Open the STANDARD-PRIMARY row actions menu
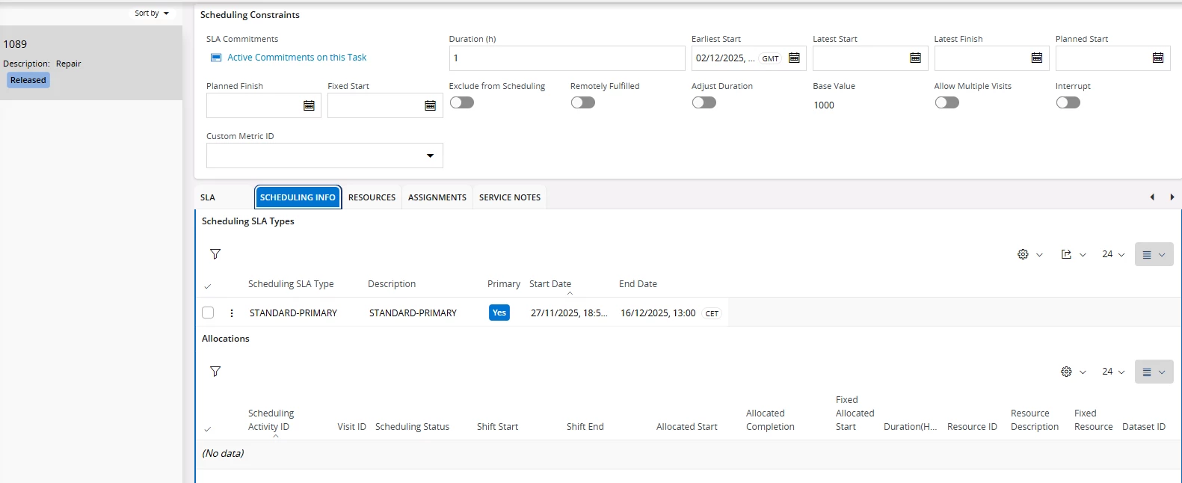 click(232, 313)
